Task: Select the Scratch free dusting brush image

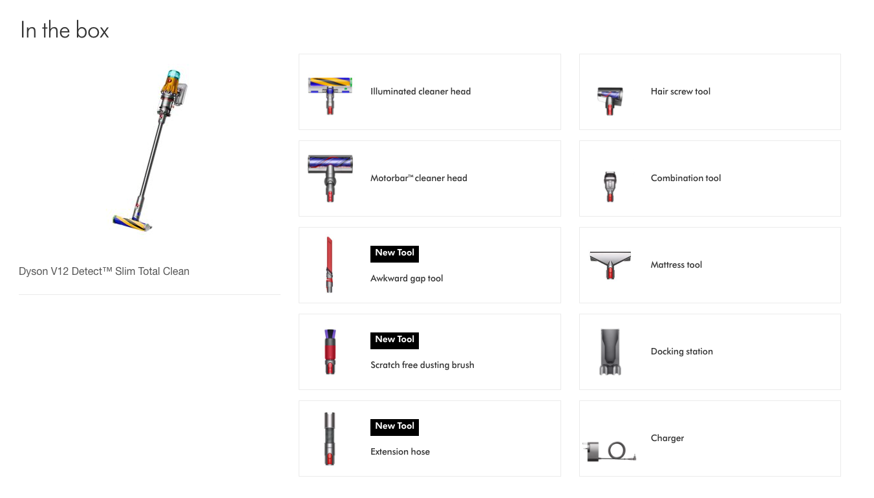Action: [x=330, y=352]
